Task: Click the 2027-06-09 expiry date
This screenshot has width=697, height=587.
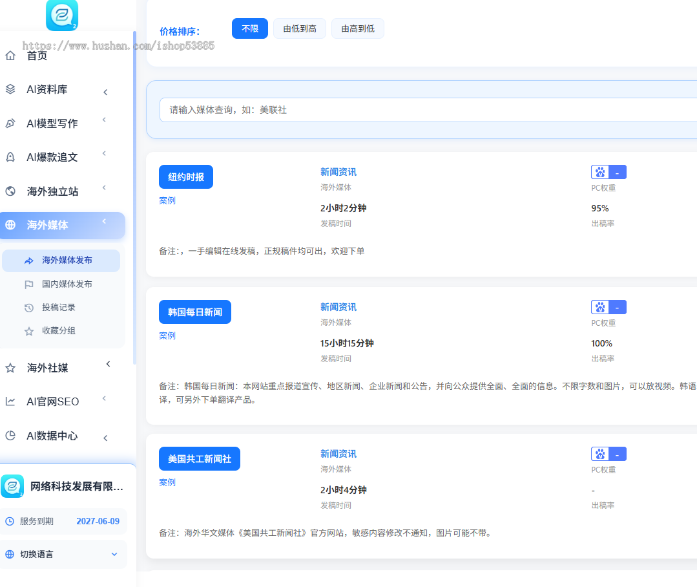Action: [98, 521]
